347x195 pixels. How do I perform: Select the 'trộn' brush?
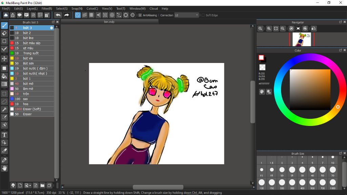pos(32,94)
